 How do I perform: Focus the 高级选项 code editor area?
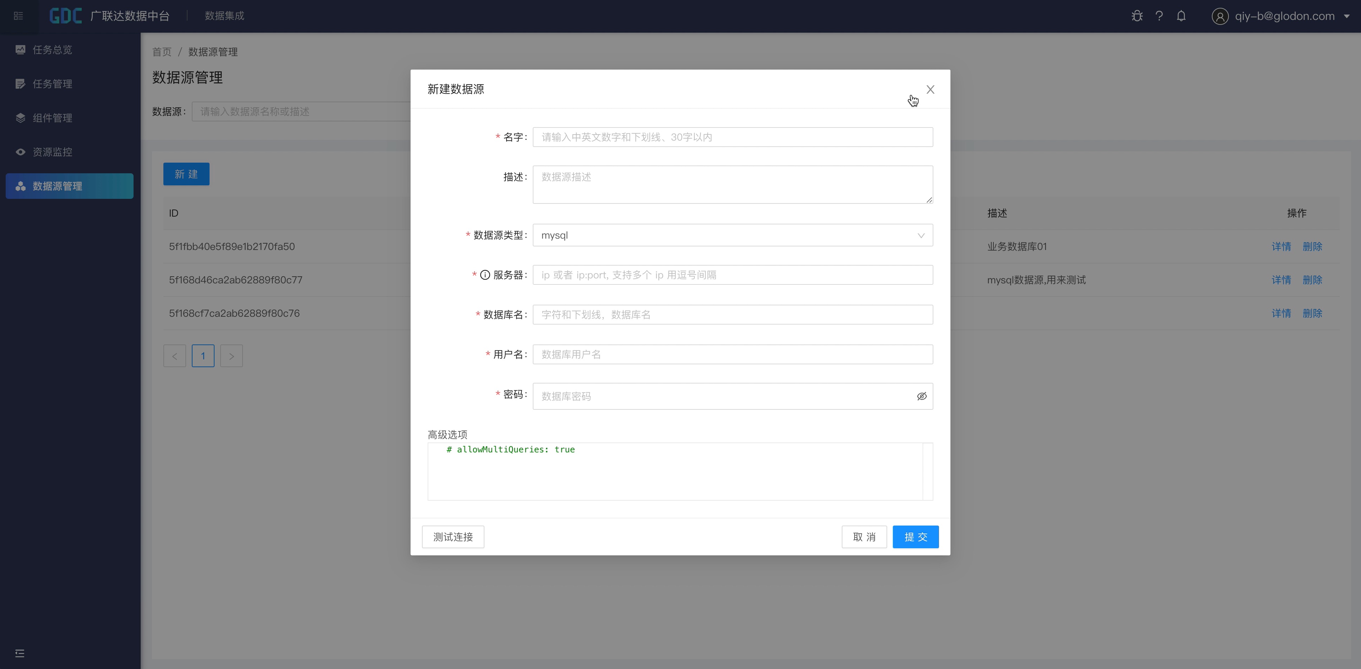click(675, 471)
